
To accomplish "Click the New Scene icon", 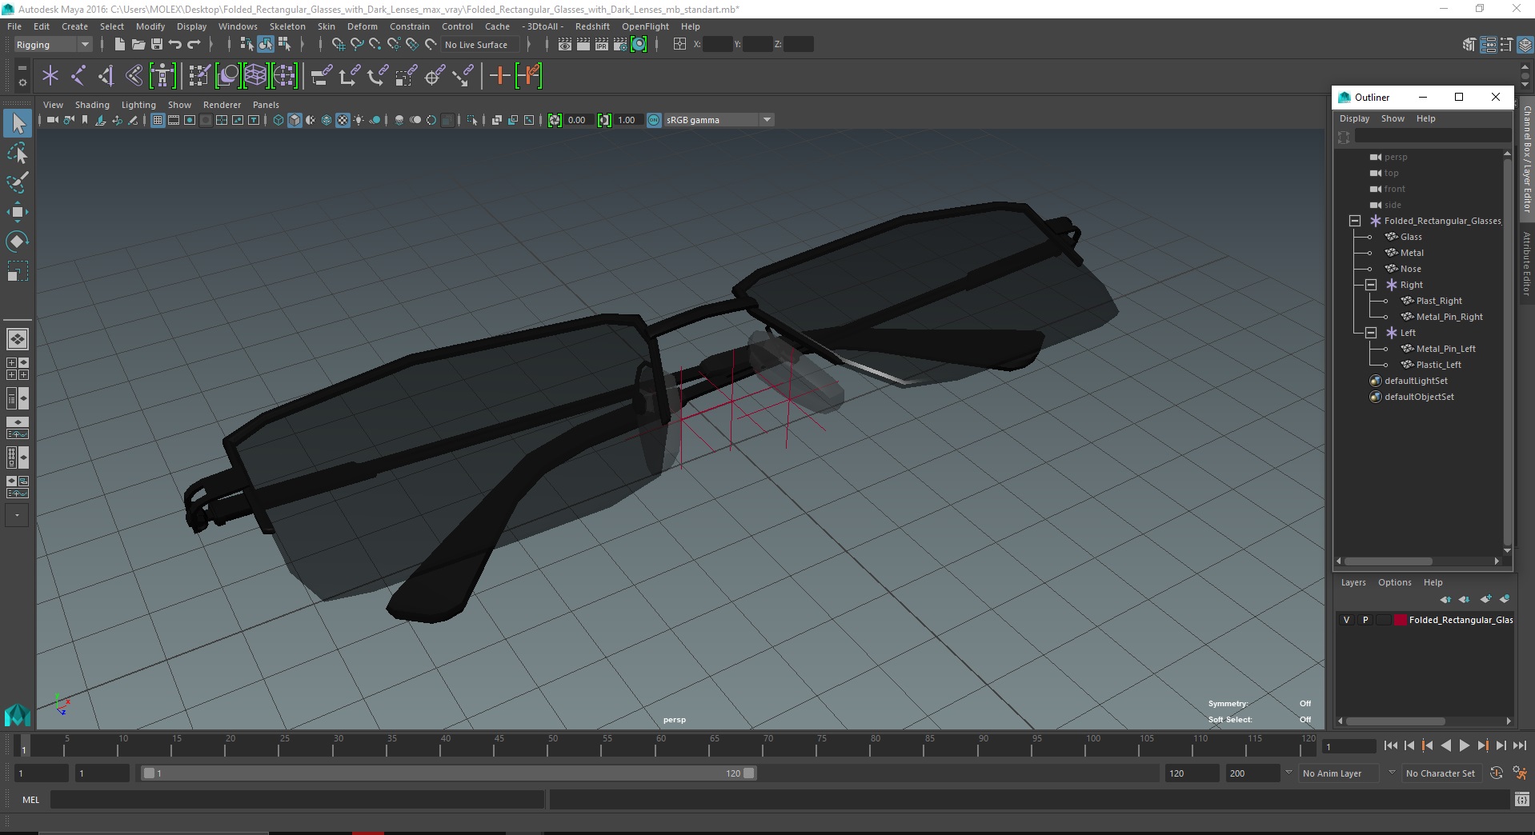I will tap(119, 45).
